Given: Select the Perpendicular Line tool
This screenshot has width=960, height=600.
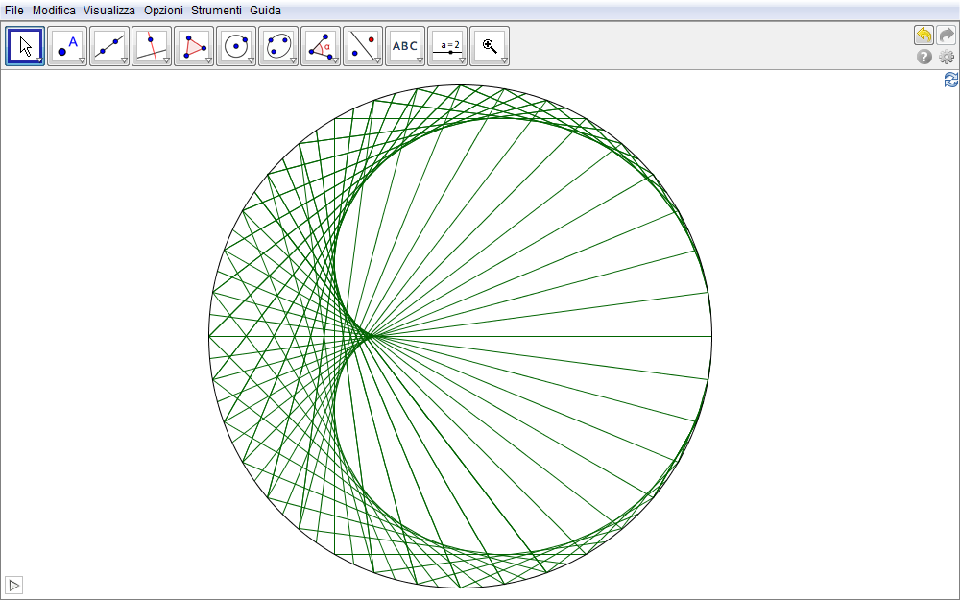Looking at the screenshot, I should pyautogui.click(x=152, y=46).
